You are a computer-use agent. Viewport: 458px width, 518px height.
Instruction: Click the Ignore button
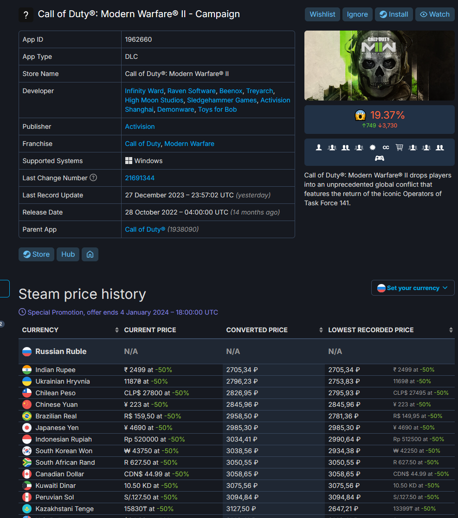pyautogui.click(x=357, y=14)
